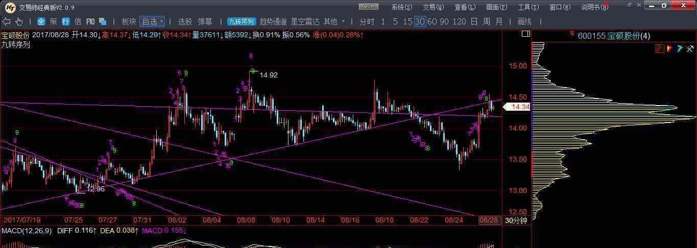
Task: Open the F10 company info
Action: [x=90, y=21]
